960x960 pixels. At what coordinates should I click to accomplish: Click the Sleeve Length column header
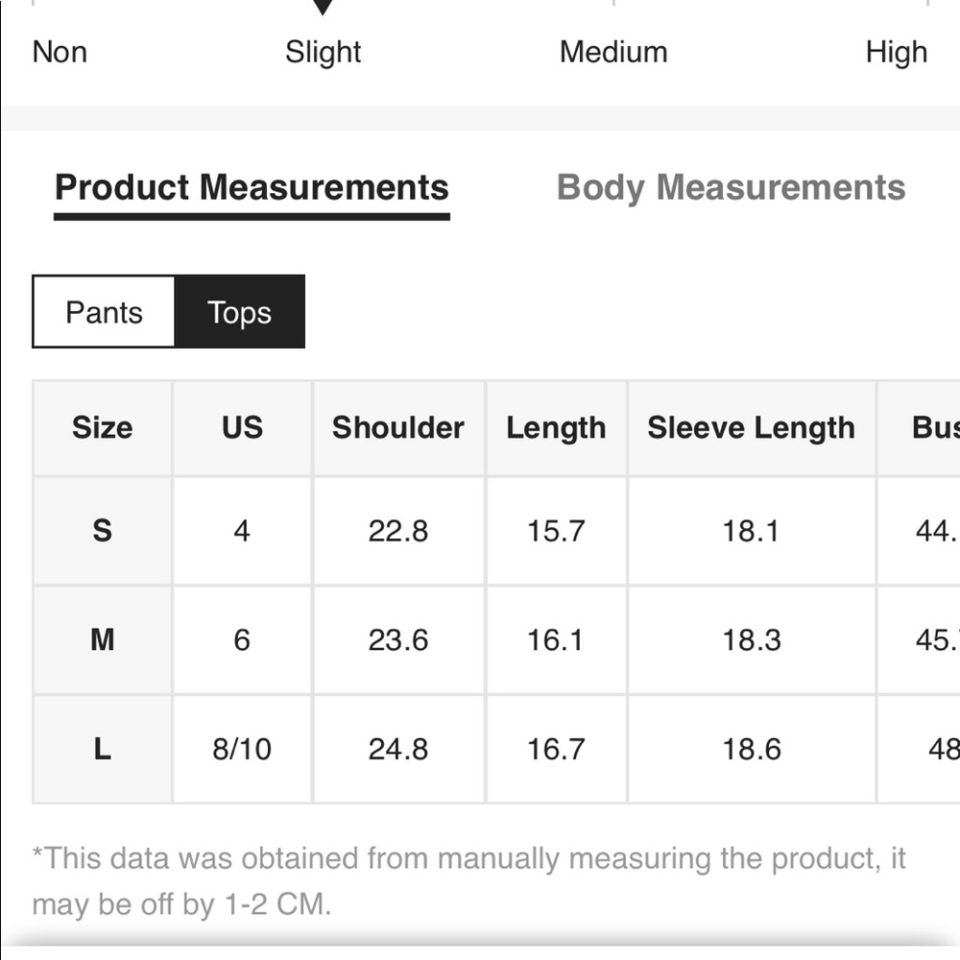[x=752, y=428]
